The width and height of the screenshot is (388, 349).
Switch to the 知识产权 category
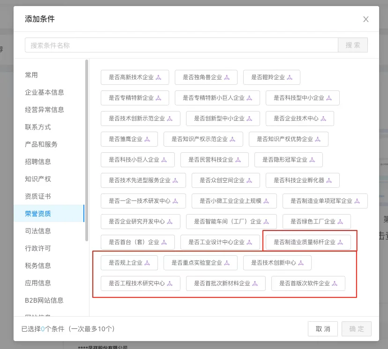[37, 178]
